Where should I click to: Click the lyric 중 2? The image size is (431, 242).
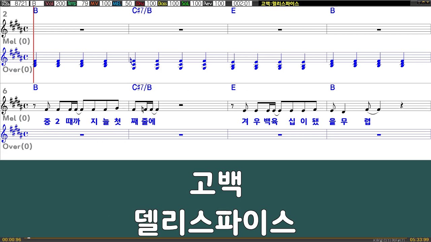pos(52,121)
